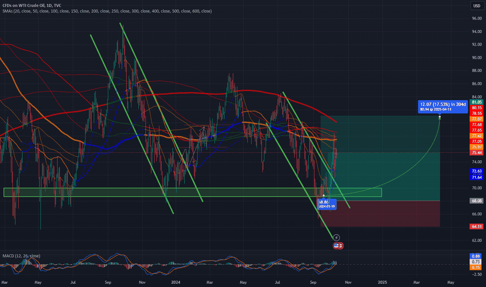Click the -2.50 MACD scale tick
Screen dimensions: 486x287
click(x=477, y=274)
